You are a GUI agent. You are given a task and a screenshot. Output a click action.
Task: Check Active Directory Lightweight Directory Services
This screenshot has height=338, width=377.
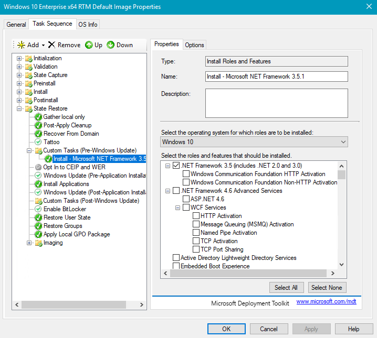click(x=176, y=258)
